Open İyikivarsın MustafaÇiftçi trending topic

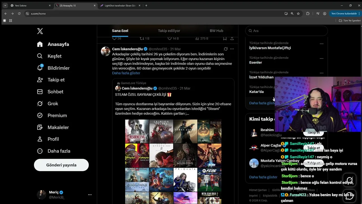(270, 48)
